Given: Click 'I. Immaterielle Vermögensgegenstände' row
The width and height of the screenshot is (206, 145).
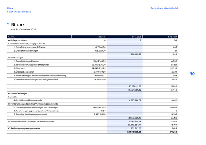Looking at the screenshot, I should [27, 44].
